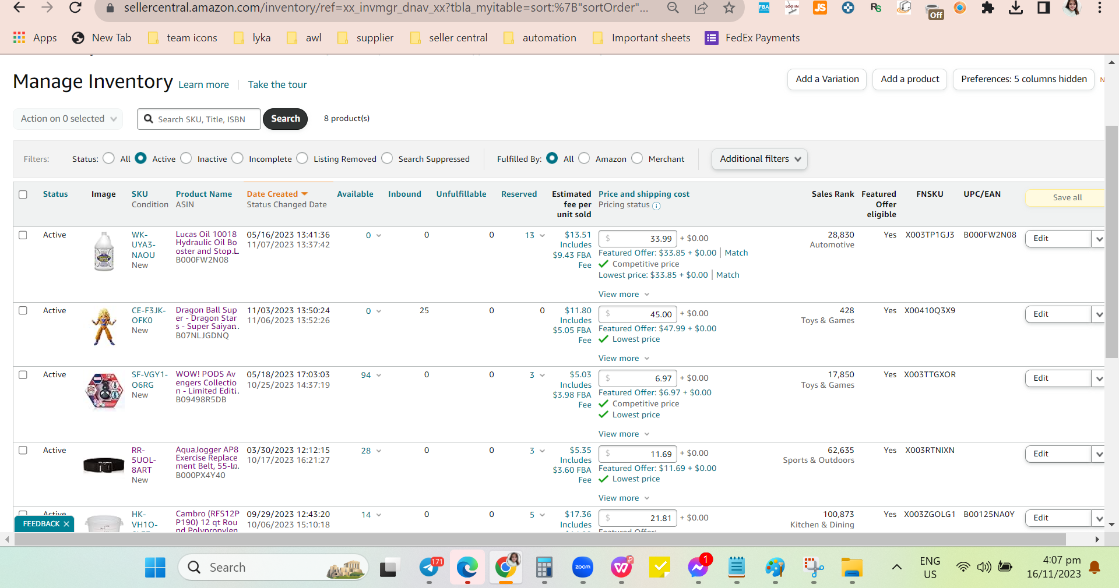Select the Inactive status filter
The image size is (1119, 588).
(186, 158)
